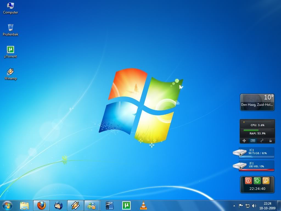Screen dimensions: 281x211
Task: Click the CPU: 3.6% reading
Action: click(x=257, y=125)
